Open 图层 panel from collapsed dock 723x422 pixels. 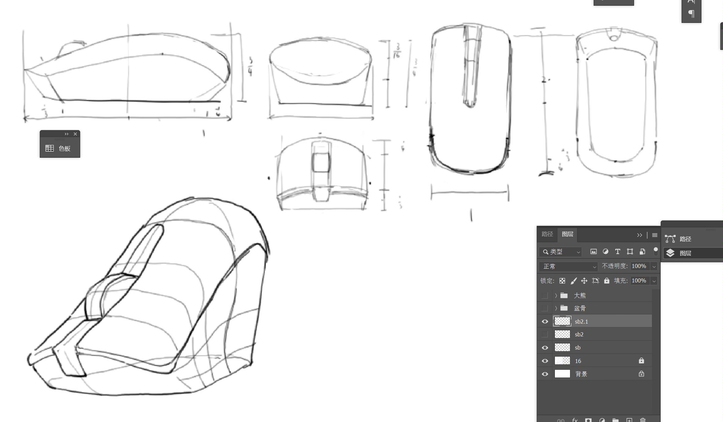coord(693,253)
